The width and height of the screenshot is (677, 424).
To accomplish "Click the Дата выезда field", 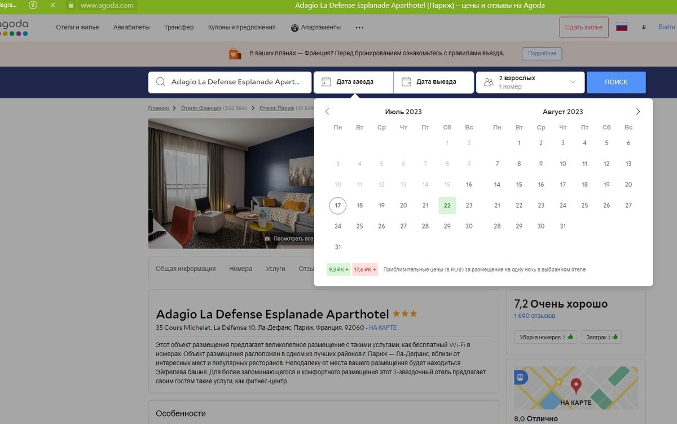I will pyautogui.click(x=433, y=82).
